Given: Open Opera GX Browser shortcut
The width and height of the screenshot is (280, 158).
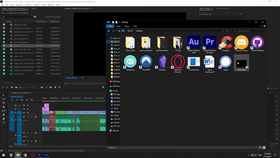Looking at the screenshot, I should click(x=178, y=64).
